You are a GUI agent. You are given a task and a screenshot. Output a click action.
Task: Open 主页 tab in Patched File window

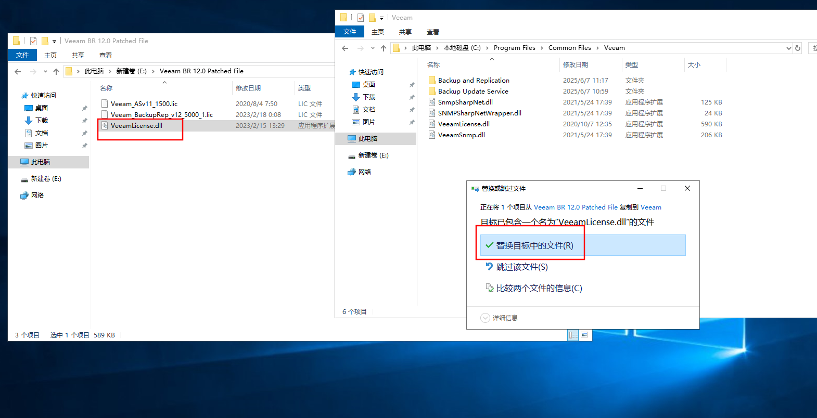50,55
